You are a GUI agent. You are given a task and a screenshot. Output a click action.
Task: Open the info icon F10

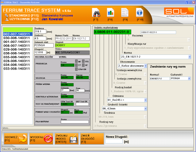click(140, 13)
